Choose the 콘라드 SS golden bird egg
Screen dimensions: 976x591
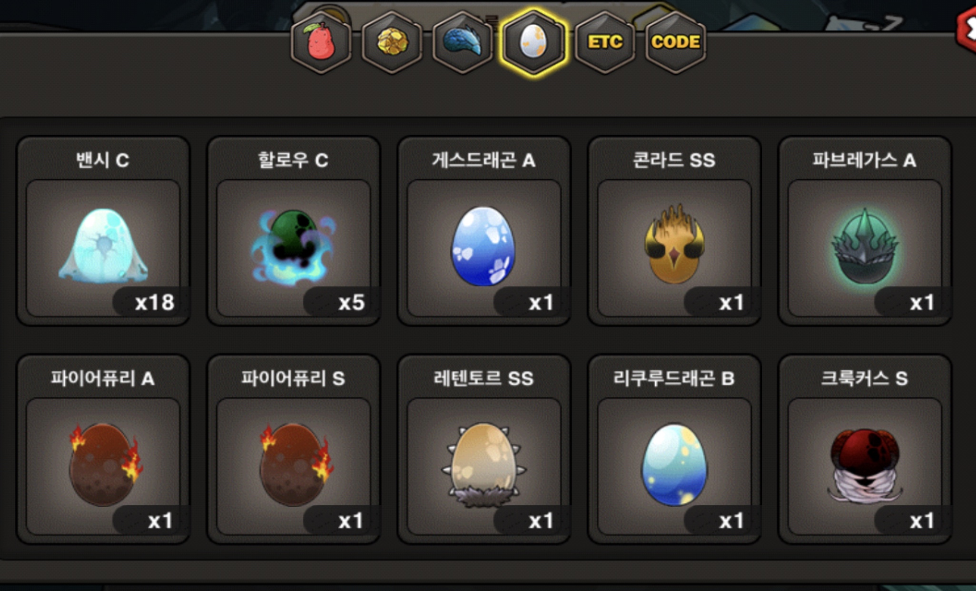coord(674,231)
